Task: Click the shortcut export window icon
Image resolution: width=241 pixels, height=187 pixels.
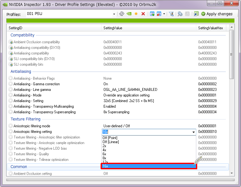Action: point(196,14)
